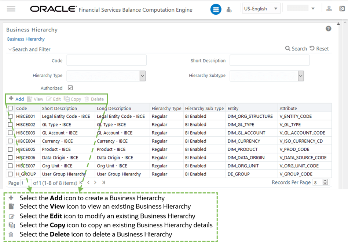Open the hamburger navigation menu
This screenshot has width=348, height=242.
pos(11,9)
